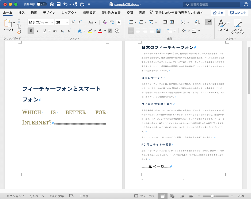Save the document with the floppy icon
251x199 pixels.
coord(59,4)
